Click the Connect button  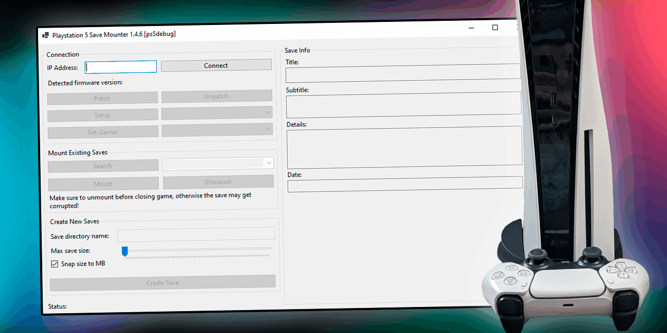coord(216,66)
